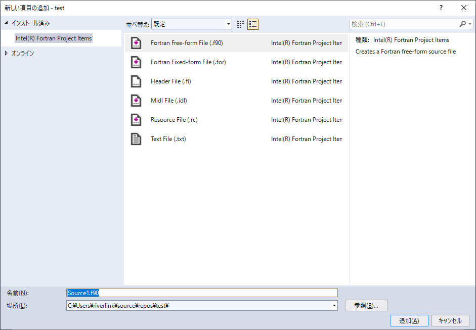Select the 'Midl File (.idl)' label
The width and height of the screenshot is (476, 330).
point(169,101)
